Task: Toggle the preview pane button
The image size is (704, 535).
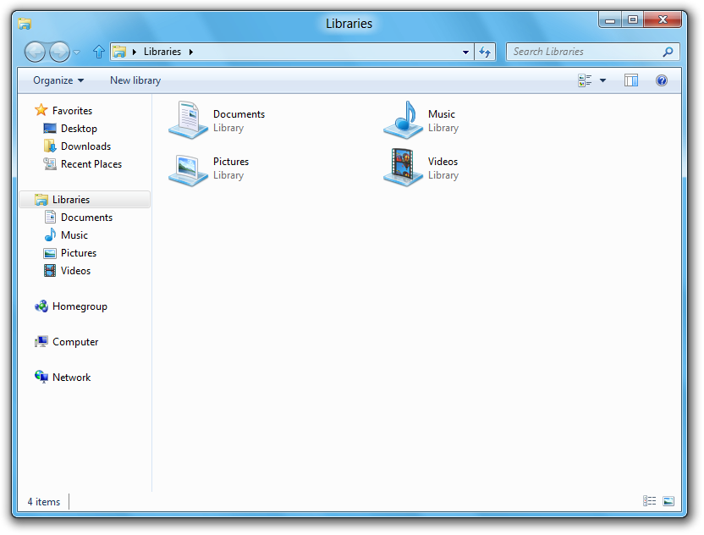Action: (630, 80)
